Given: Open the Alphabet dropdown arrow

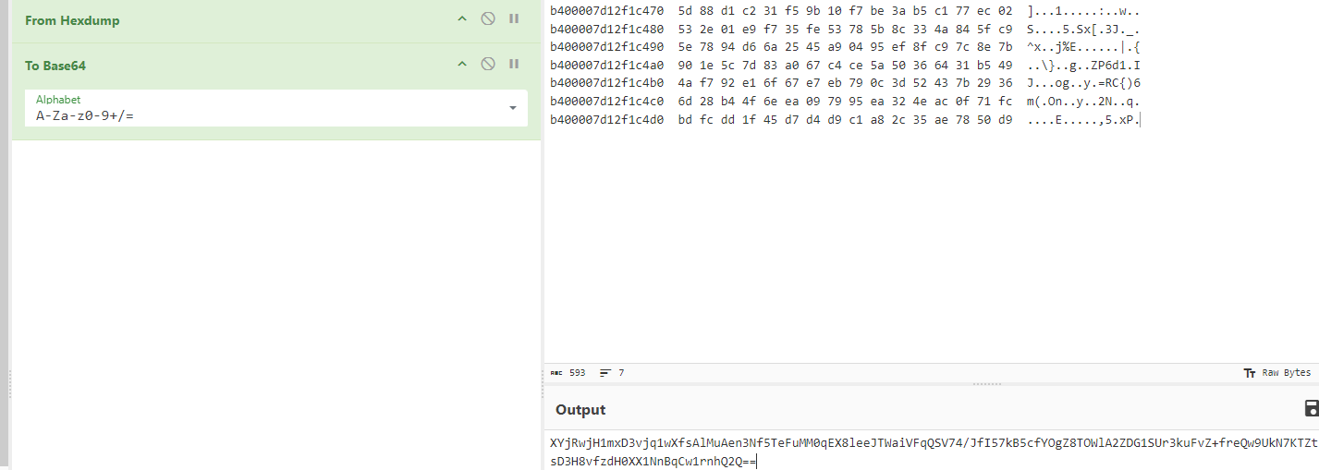Looking at the screenshot, I should pyautogui.click(x=513, y=108).
